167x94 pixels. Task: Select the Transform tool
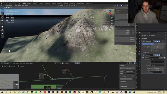pos(2,27)
